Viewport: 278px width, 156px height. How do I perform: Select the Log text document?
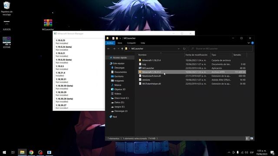(192, 64)
